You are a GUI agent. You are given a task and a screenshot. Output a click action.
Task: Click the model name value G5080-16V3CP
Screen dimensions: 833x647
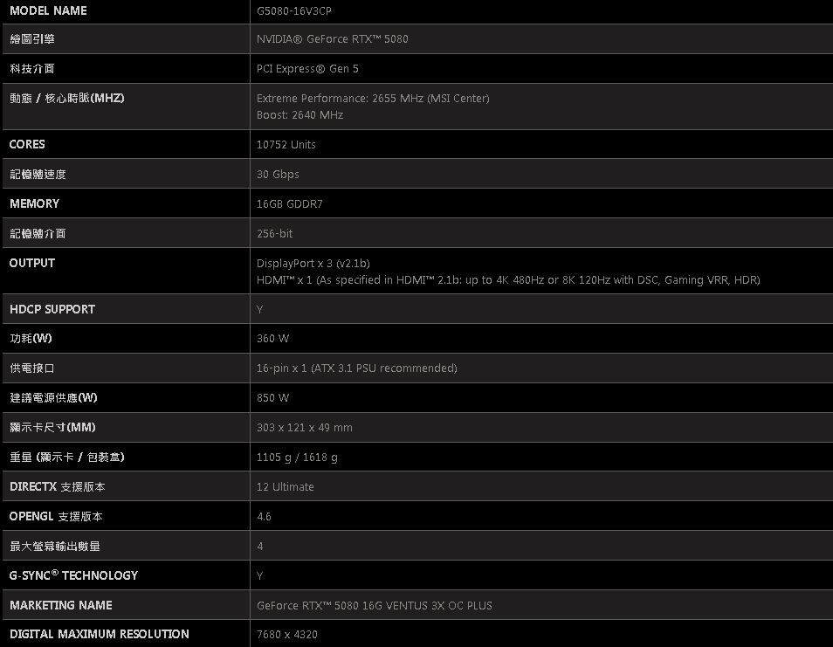293,10
